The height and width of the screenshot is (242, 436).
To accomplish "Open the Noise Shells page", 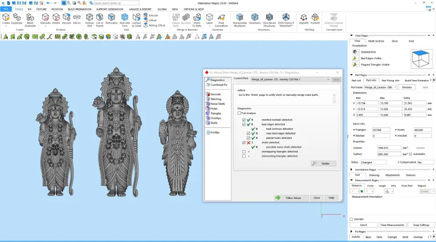I will [218, 104].
